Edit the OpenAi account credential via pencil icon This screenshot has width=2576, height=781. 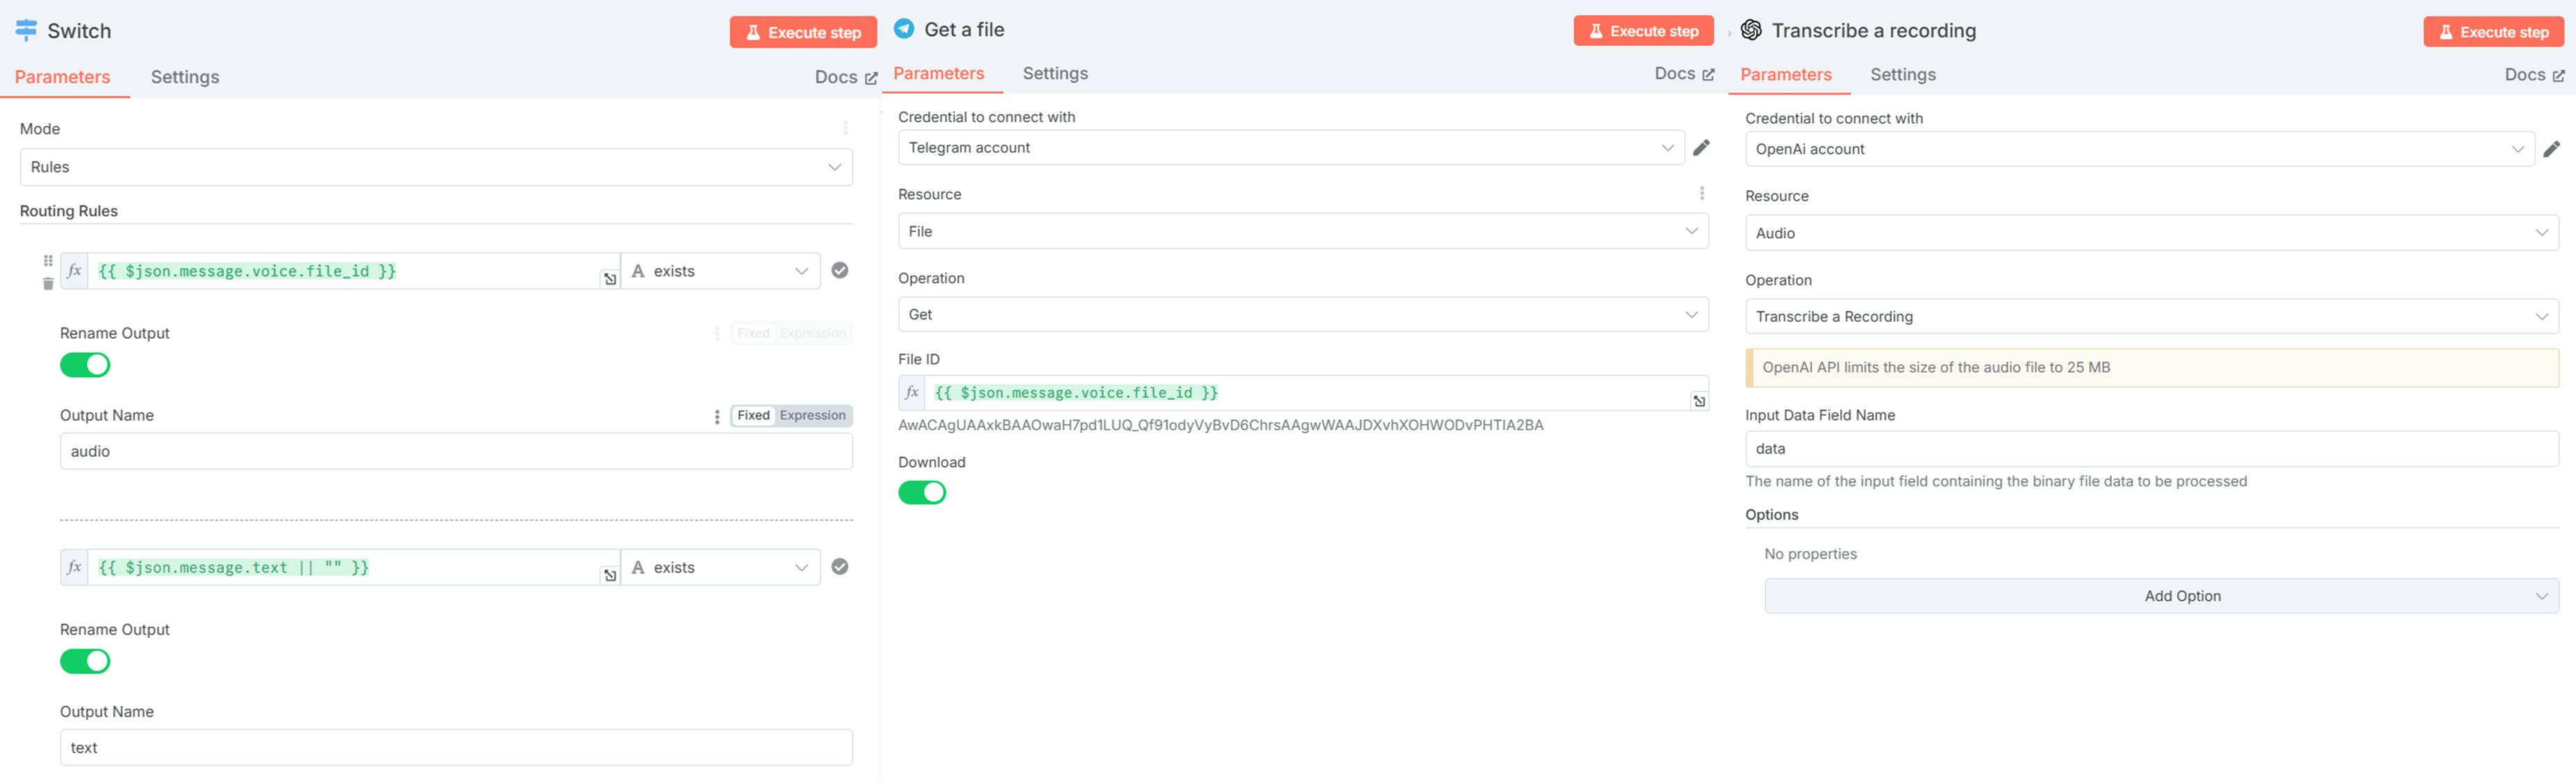[x=2551, y=150]
